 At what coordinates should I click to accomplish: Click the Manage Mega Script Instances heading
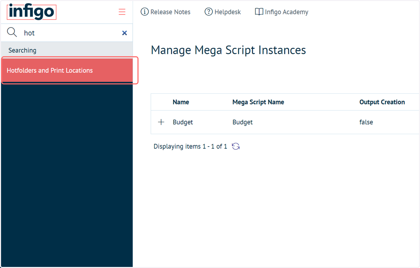[x=229, y=50]
